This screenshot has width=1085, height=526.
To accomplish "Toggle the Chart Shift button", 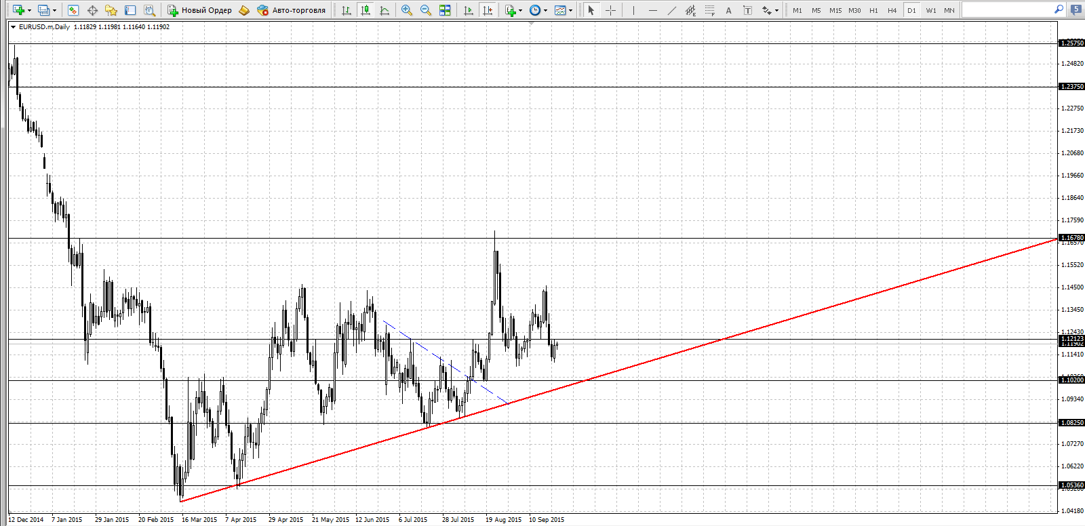I will coord(488,10).
